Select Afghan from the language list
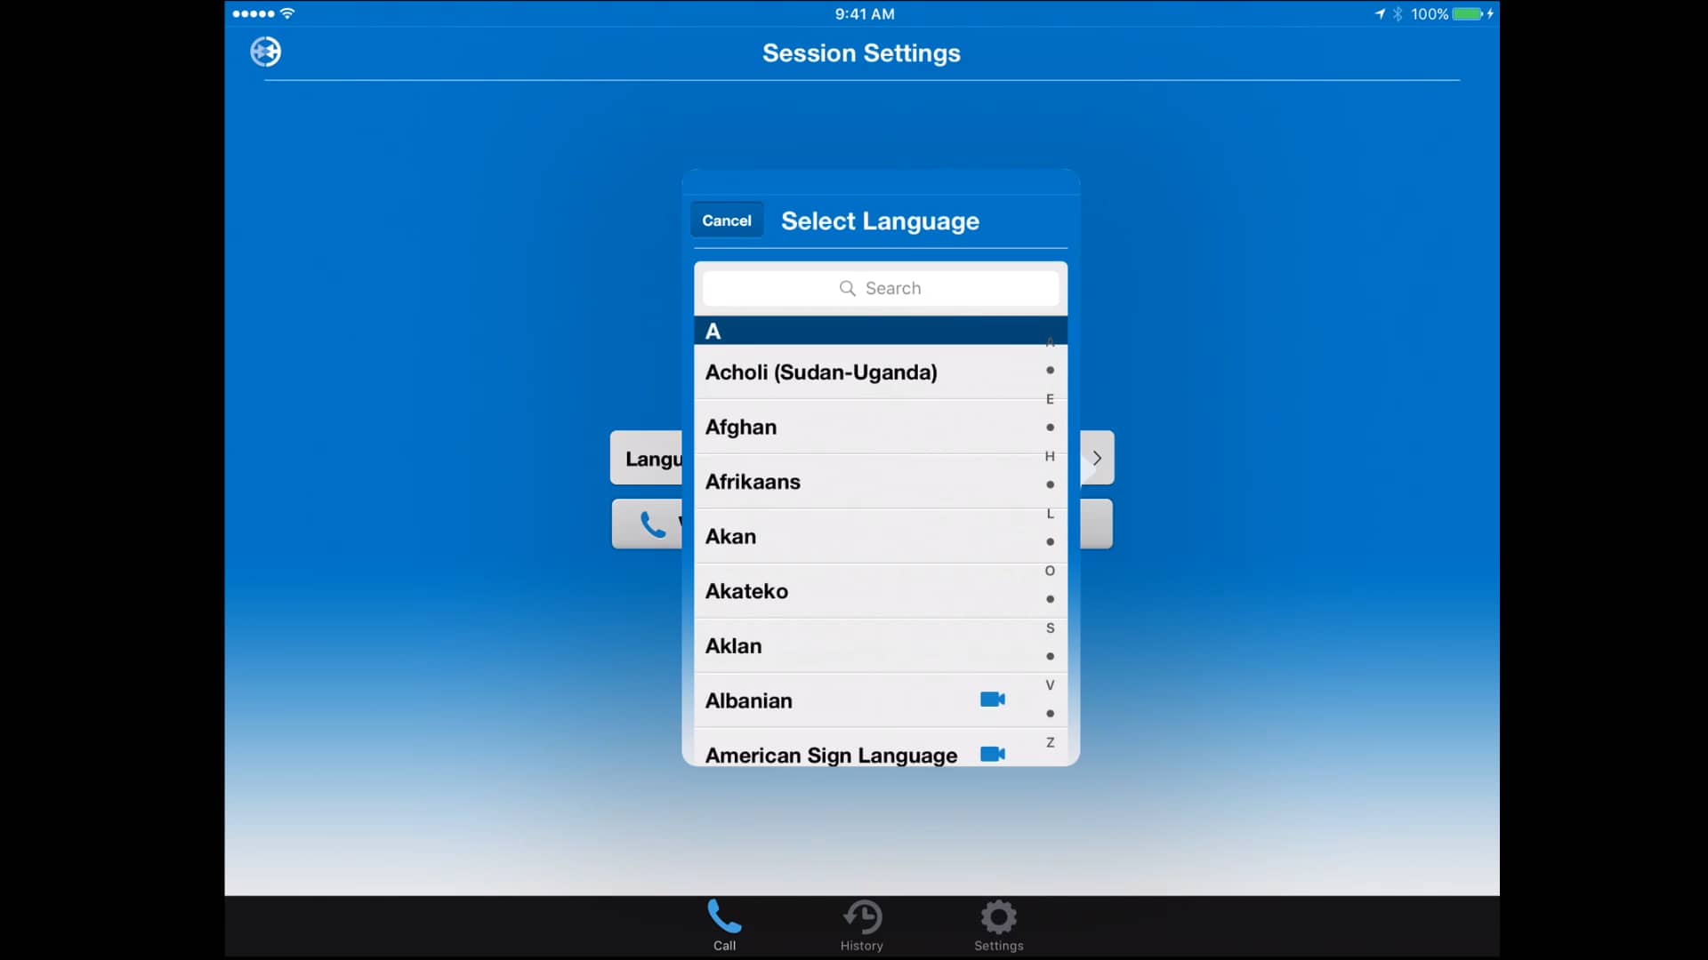The width and height of the screenshot is (1708, 960). tap(881, 427)
